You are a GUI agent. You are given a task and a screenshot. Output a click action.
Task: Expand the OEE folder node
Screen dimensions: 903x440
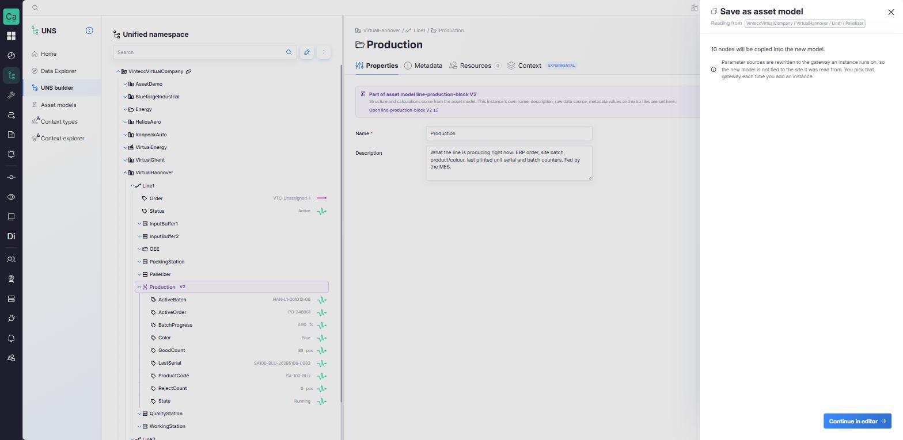point(139,249)
